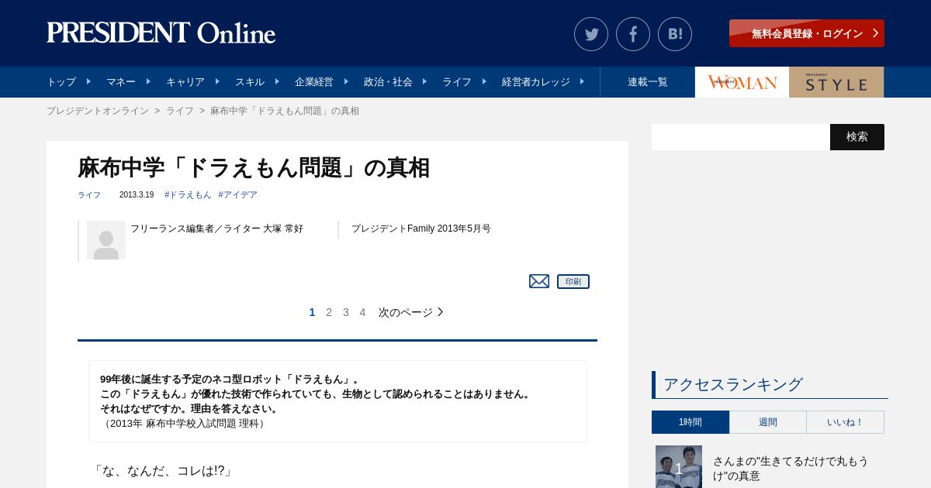Go to article page 3
The height and width of the screenshot is (488, 931).
tap(346, 312)
